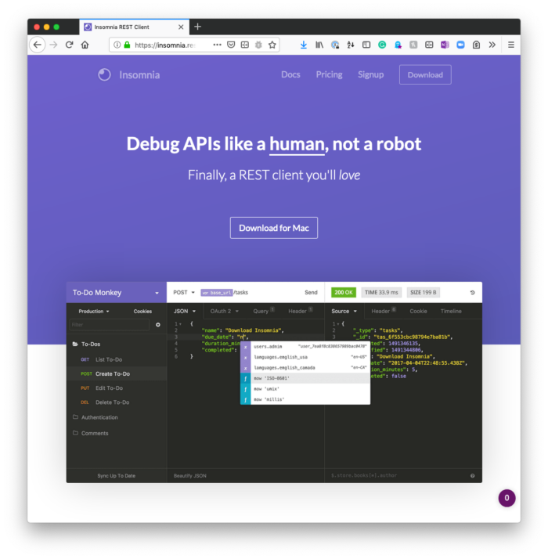Switch to the response Header tab
This screenshot has width=548, height=559.
[384, 312]
